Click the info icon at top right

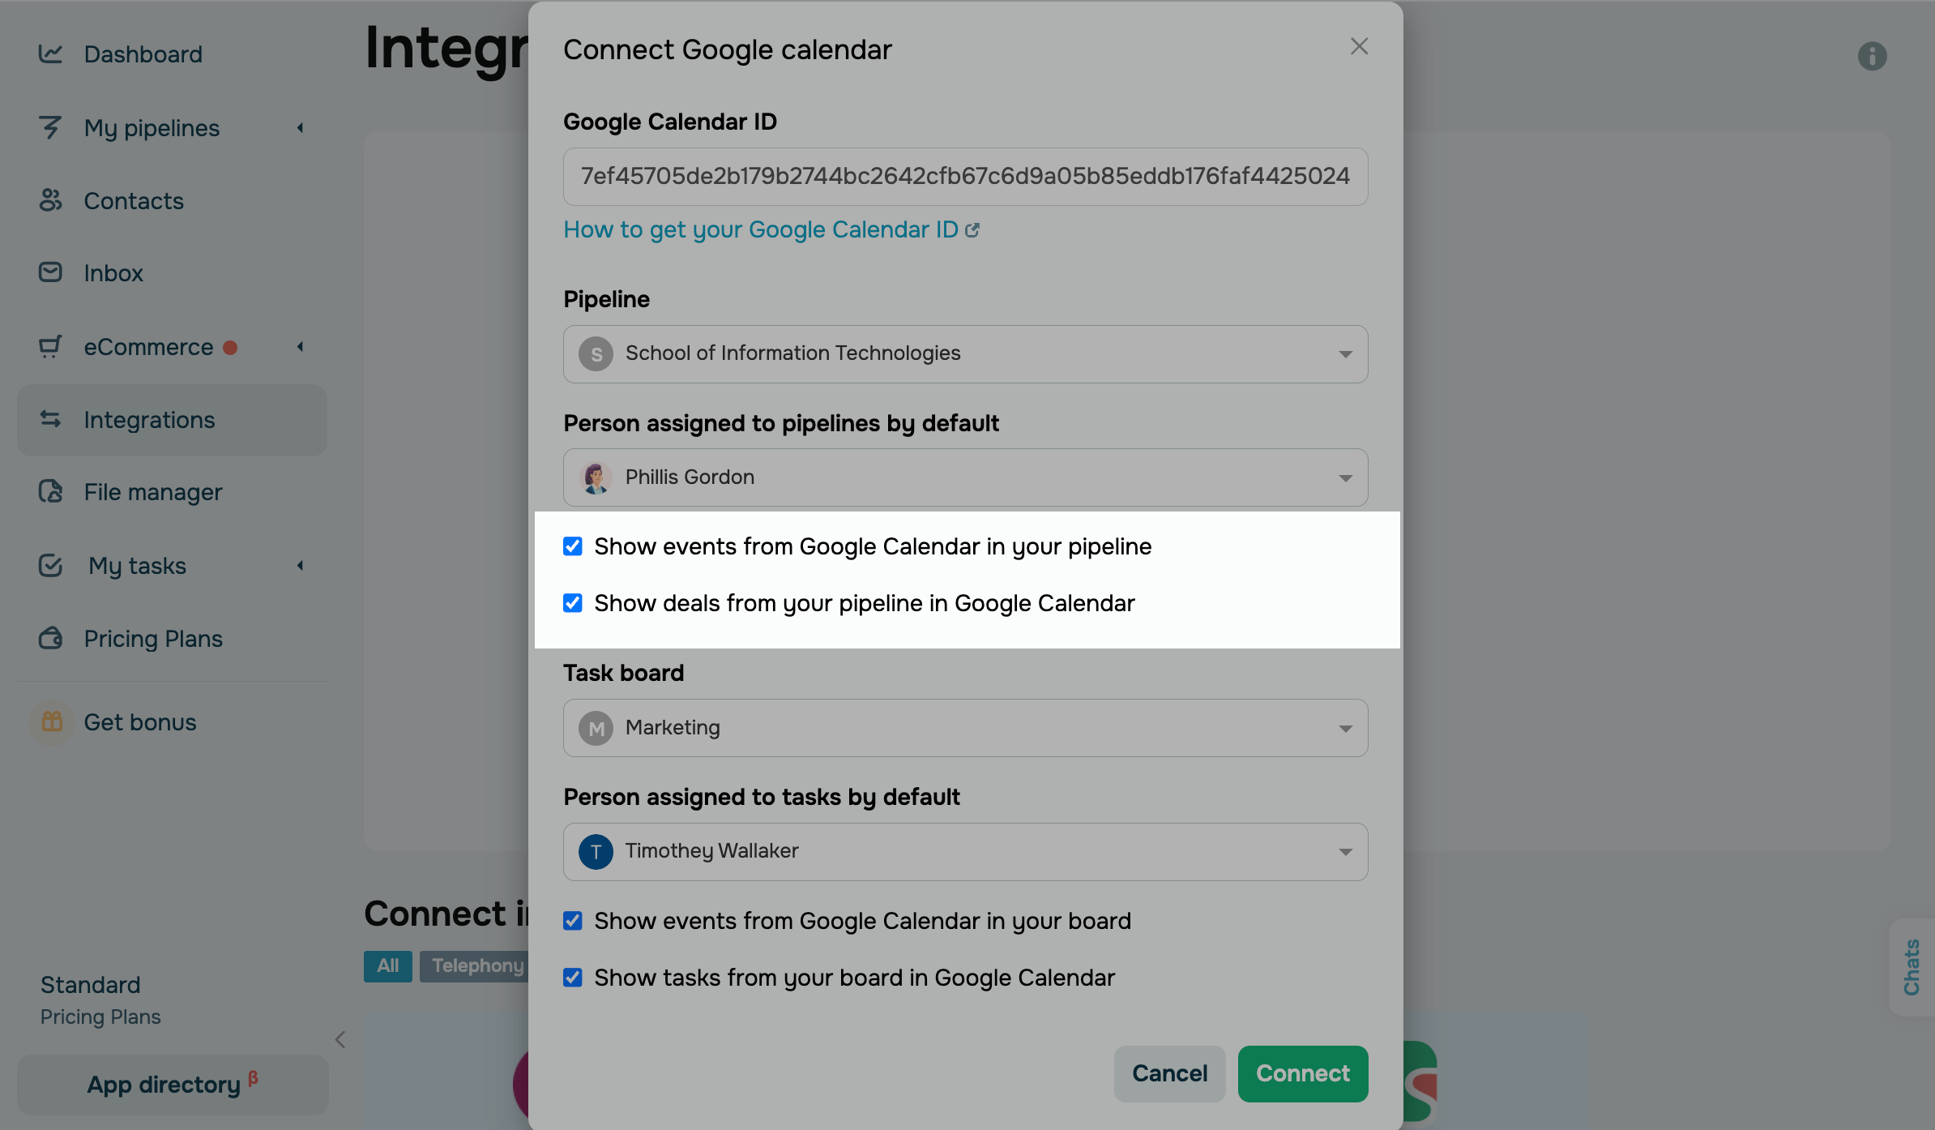1872,56
